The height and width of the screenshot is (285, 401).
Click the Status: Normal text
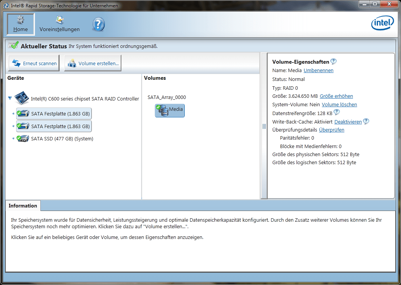pos(288,79)
